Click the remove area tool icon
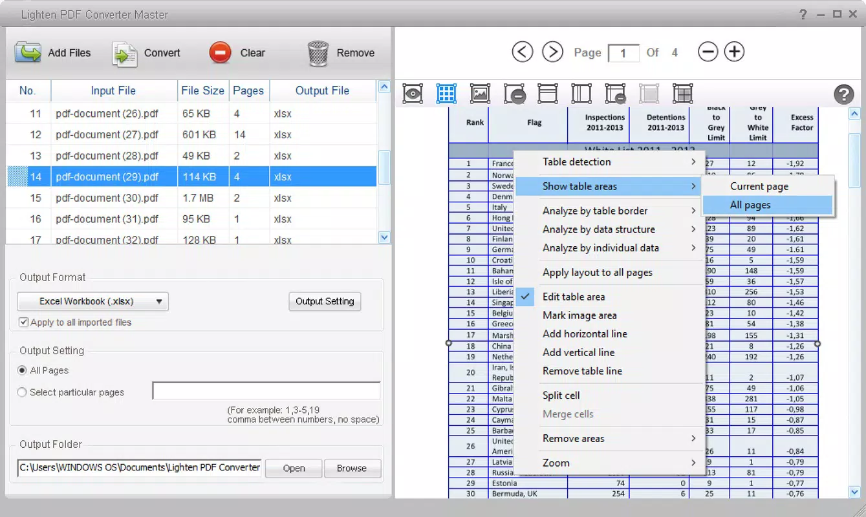The image size is (866, 517). (x=514, y=94)
